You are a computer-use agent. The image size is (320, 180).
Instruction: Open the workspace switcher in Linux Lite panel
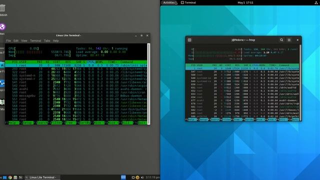pos(123,177)
